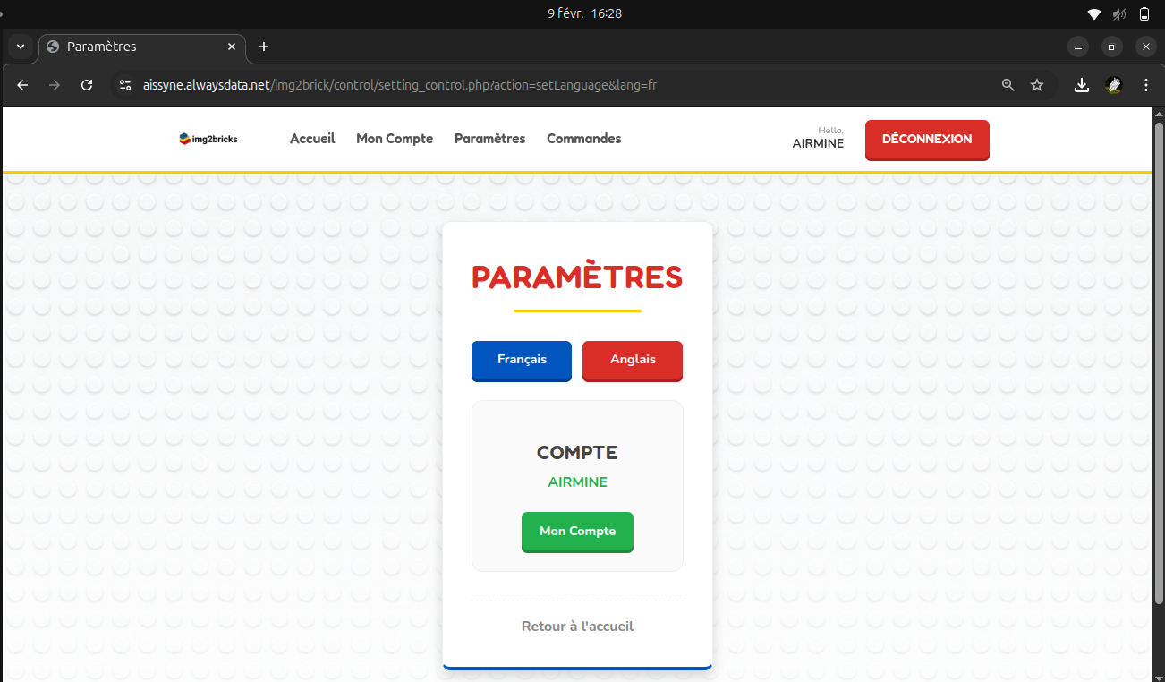The height and width of the screenshot is (682, 1165).
Task: Open the browser zoom magnifier icon
Action: point(1008,85)
